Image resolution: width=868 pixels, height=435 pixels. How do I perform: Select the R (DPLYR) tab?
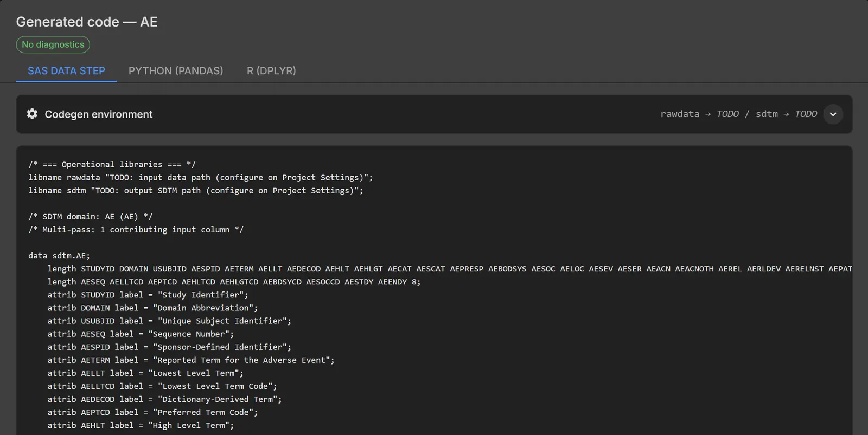(x=271, y=71)
